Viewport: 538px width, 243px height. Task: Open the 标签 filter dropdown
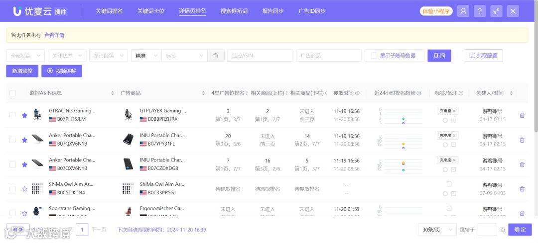coord(185,56)
